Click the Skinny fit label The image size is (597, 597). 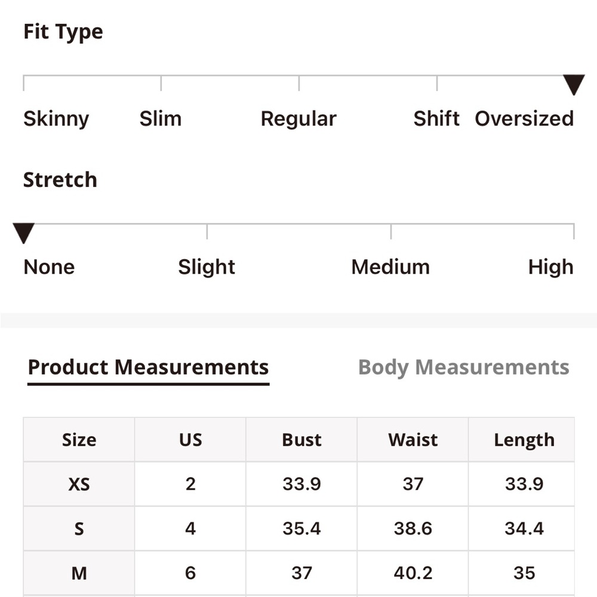(56, 119)
